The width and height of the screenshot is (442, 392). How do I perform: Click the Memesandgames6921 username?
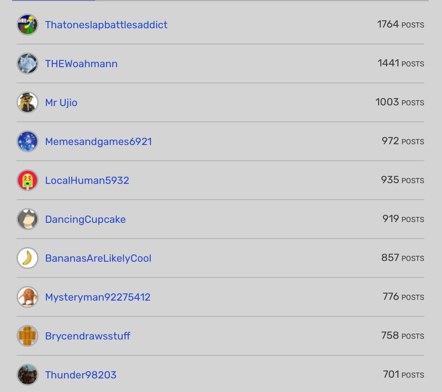coord(98,141)
